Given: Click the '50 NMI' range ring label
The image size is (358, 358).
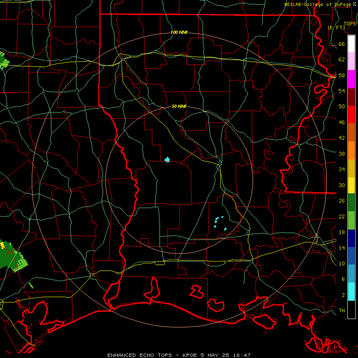Looking at the screenshot, I should pyautogui.click(x=179, y=106).
